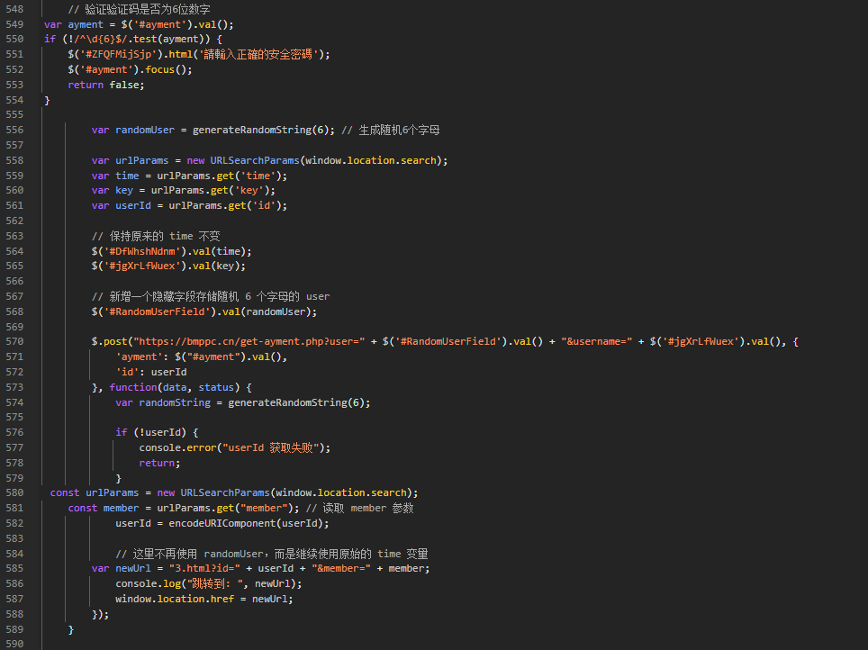868x650 pixels.
Task: Click the comment '生成随机6个字母'
Action: click(x=391, y=131)
